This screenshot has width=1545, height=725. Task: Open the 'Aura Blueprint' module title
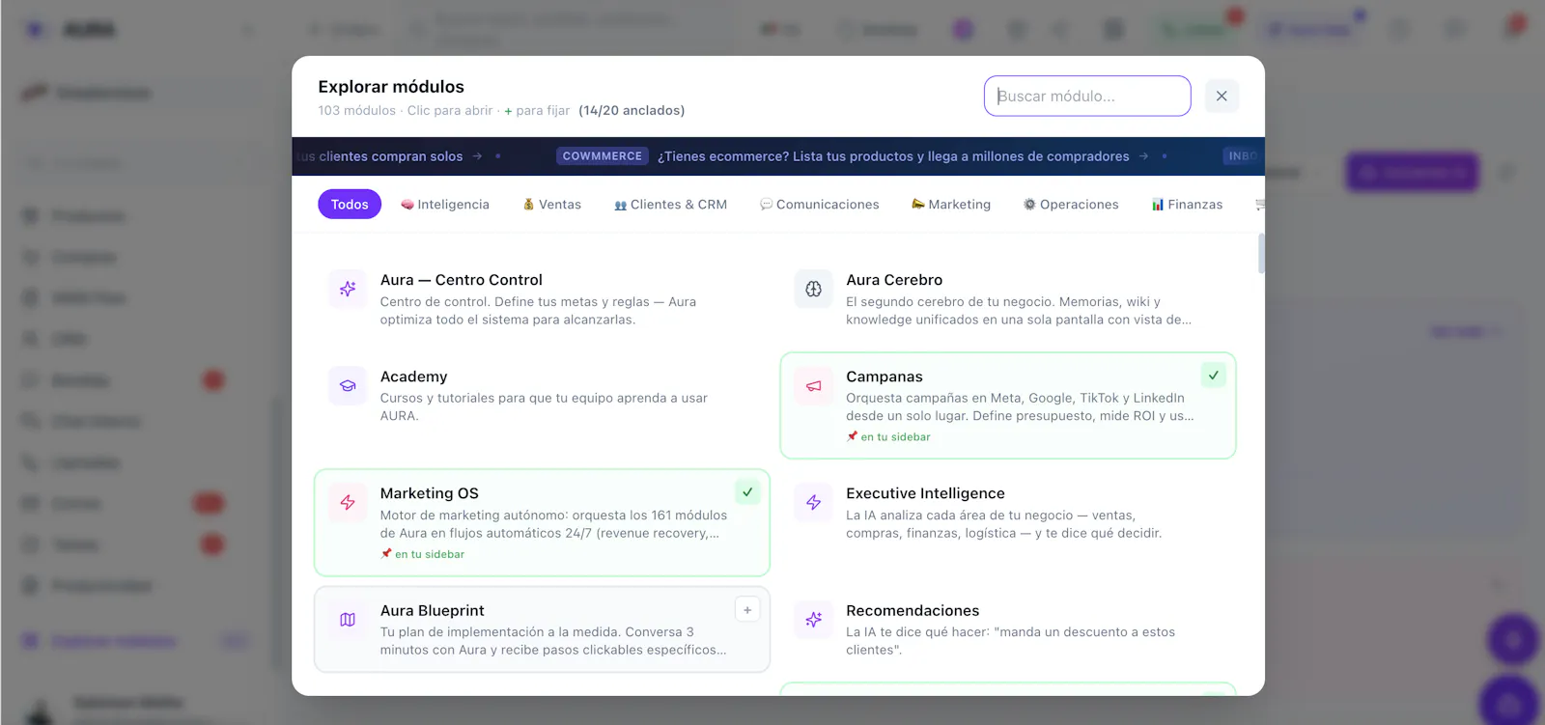click(x=432, y=611)
